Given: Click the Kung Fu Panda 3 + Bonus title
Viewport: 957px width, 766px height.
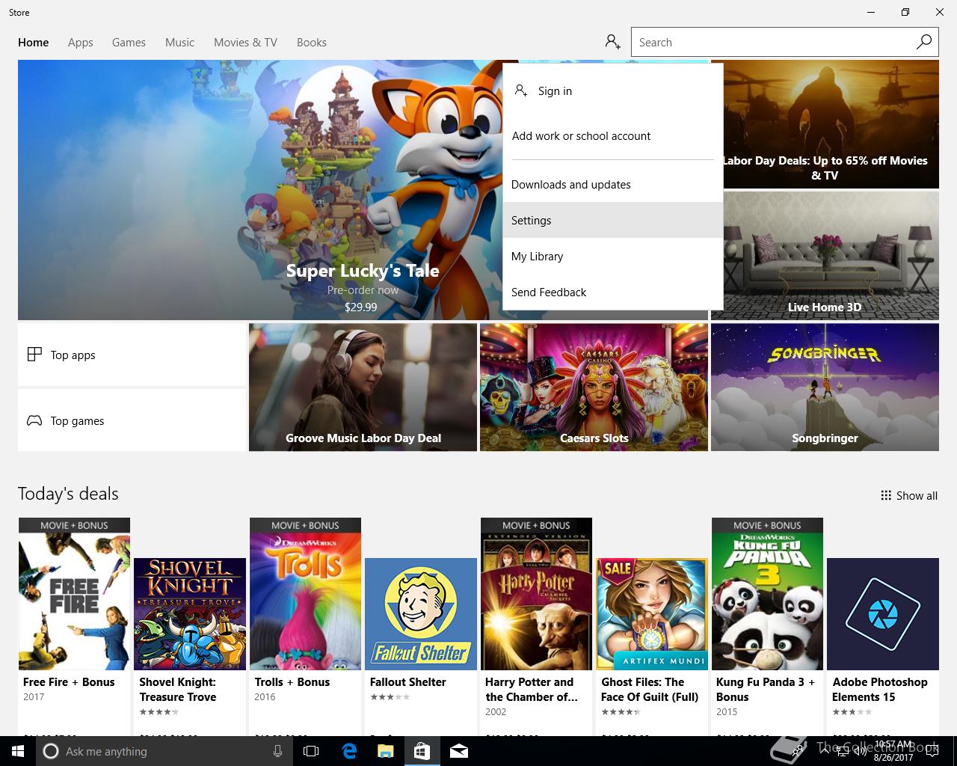Looking at the screenshot, I should click(766, 689).
